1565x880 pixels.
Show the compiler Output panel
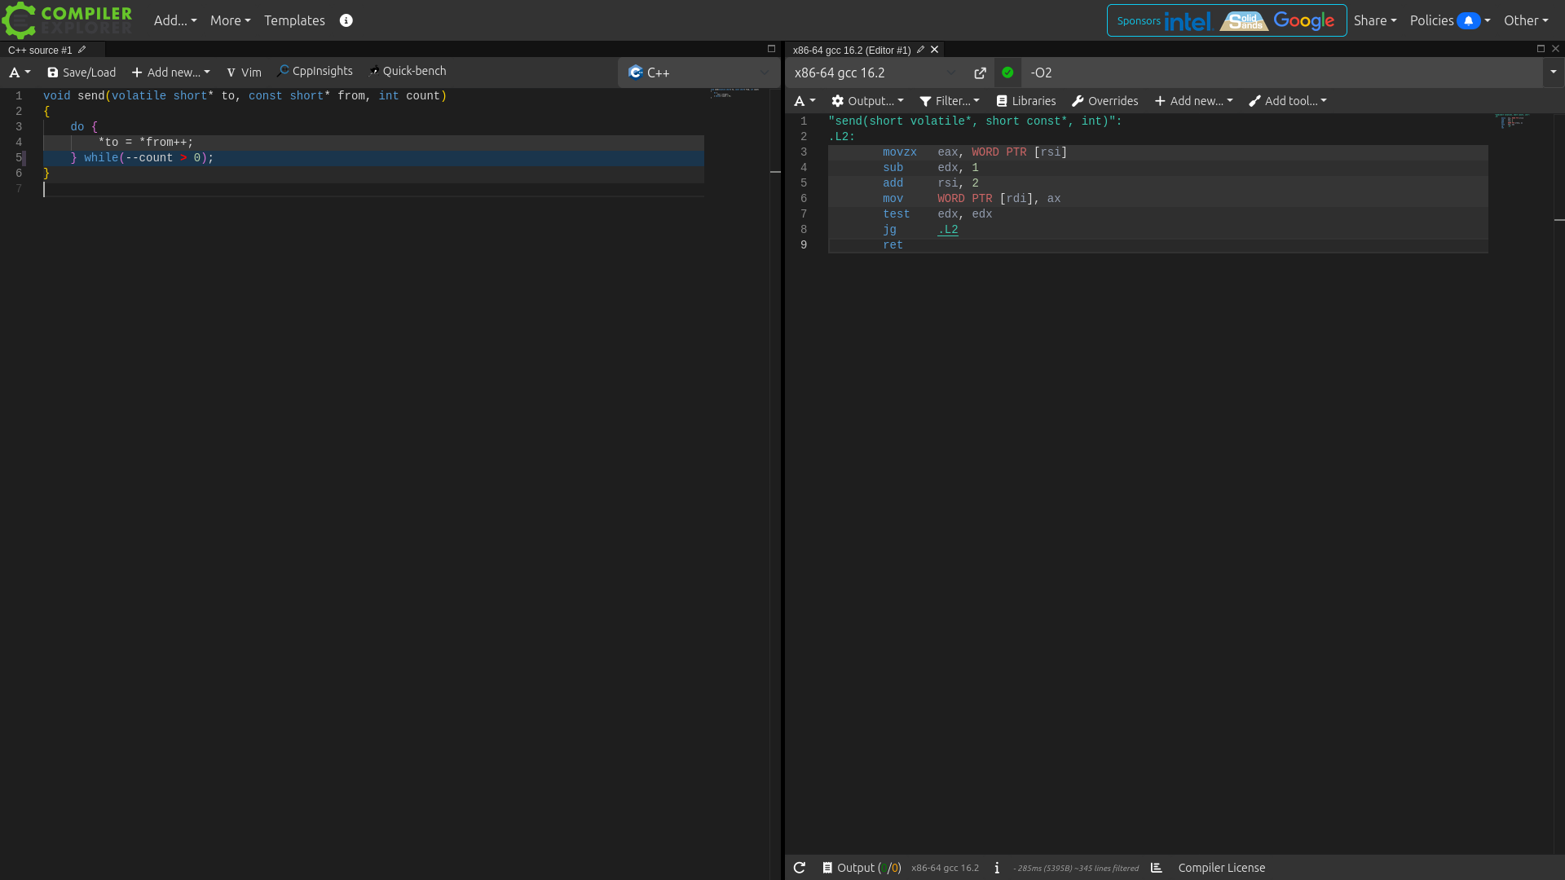[x=862, y=868]
